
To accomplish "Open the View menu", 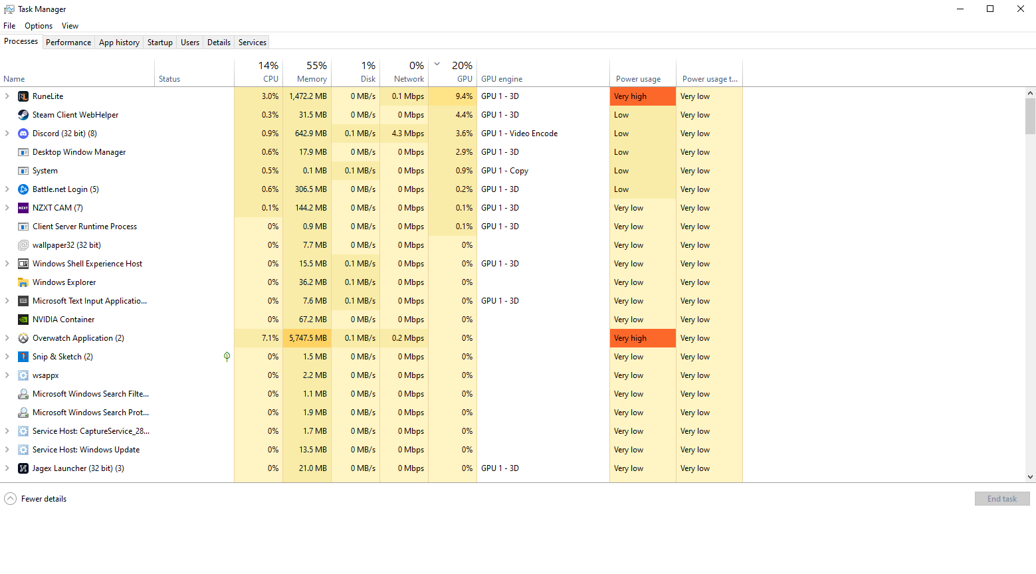I will [x=70, y=26].
